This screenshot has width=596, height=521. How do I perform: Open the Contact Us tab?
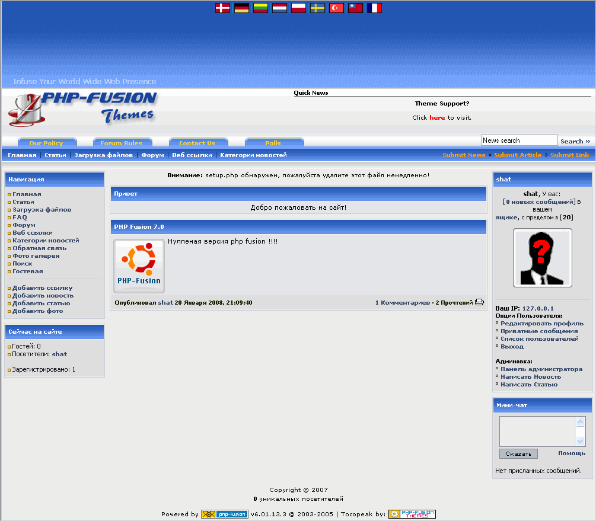[197, 143]
